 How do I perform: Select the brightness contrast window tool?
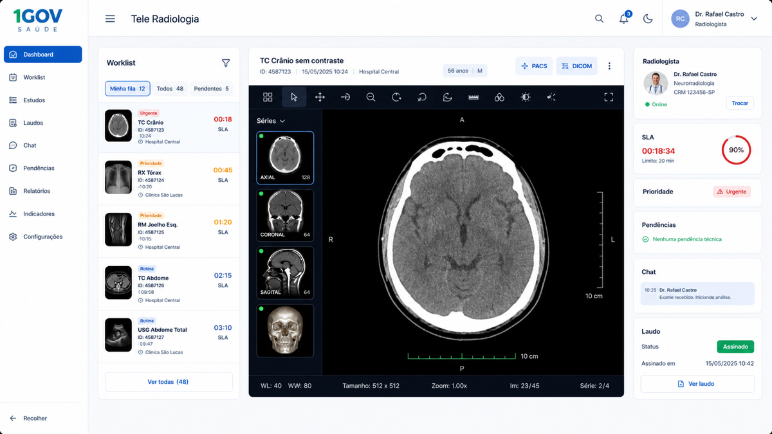(526, 97)
